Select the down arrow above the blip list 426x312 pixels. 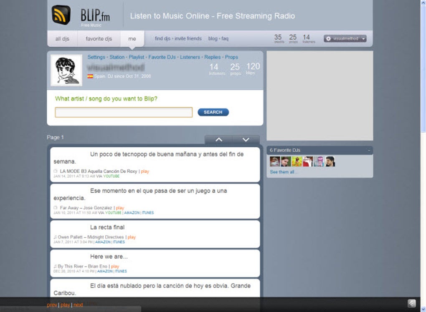(x=246, y=139)
